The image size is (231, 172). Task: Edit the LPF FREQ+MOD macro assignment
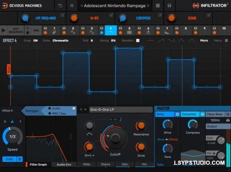coord(62,15)
